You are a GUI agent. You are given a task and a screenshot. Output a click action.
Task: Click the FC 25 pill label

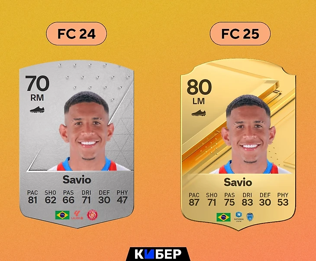240,34
